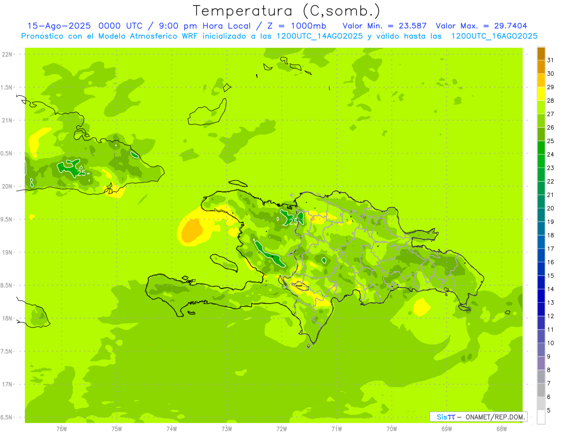The width and height of the screenshot is (563, 435).
Task: Click the "72W" longitude axis label
Action: pos(281,428)
